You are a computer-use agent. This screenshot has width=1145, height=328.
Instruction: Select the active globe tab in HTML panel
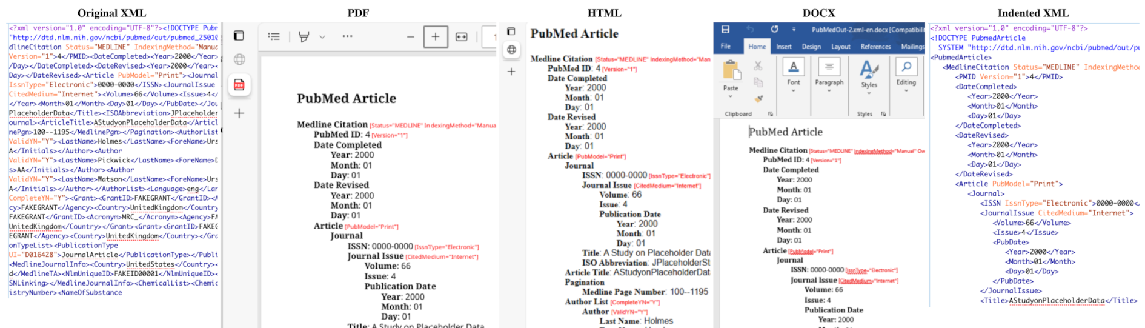(511, 50)
